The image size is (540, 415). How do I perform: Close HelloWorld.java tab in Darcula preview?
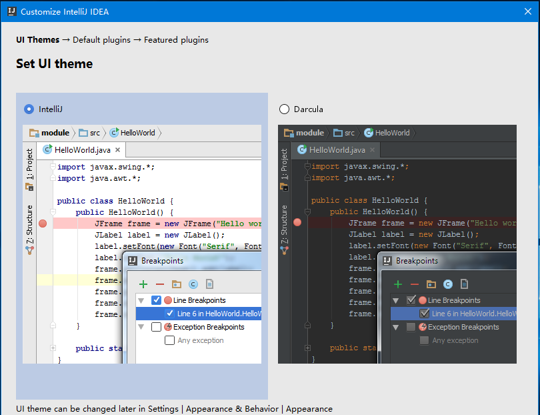point(372,150)
